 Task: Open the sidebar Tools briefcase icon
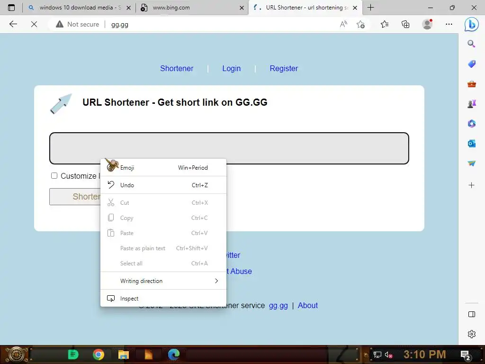pyautogui.click(x=471, y=84)
